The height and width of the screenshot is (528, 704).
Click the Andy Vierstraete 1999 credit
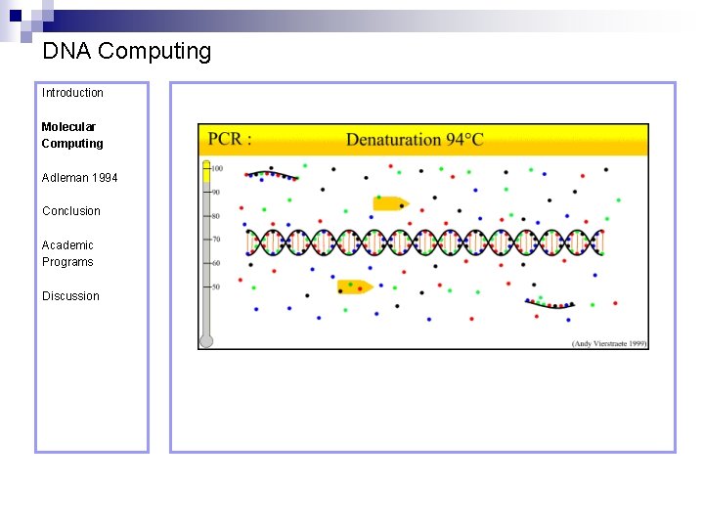609,343
